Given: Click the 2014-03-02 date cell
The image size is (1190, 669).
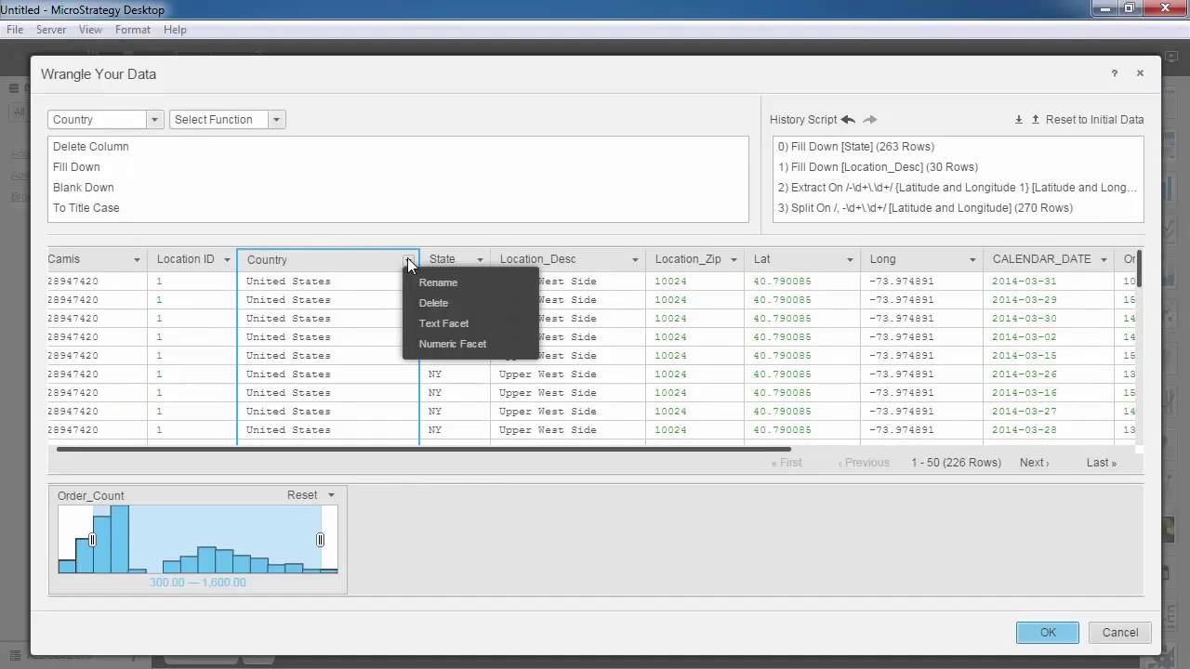Looking at the screenshot, I should coord(1024,337).
